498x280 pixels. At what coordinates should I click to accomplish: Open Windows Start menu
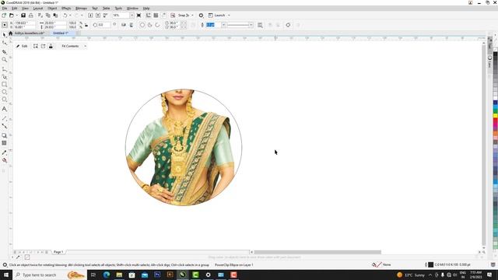(6, 275)
